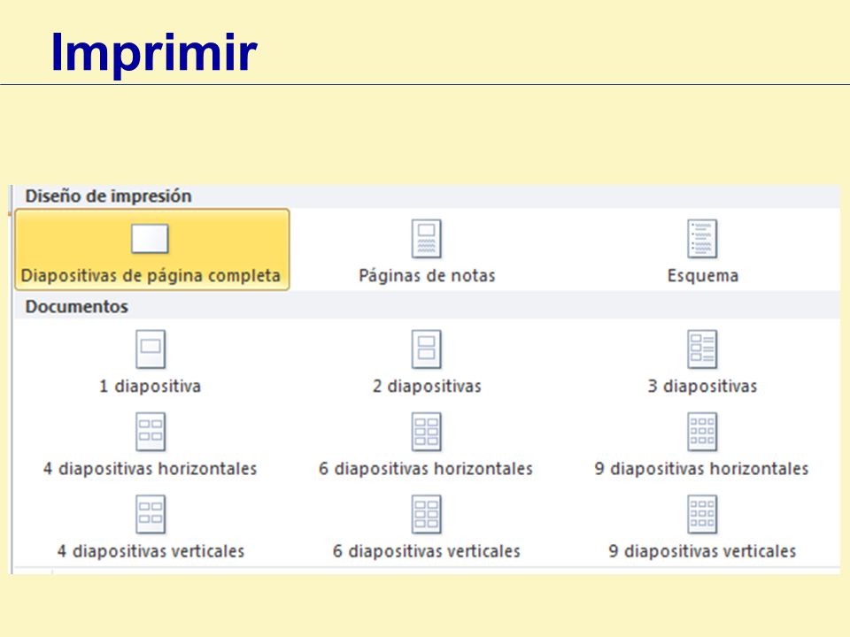Pick the 9 diapositivas verticales icon
The width and height of the screenshot is (850, 637).
point(702,514)
